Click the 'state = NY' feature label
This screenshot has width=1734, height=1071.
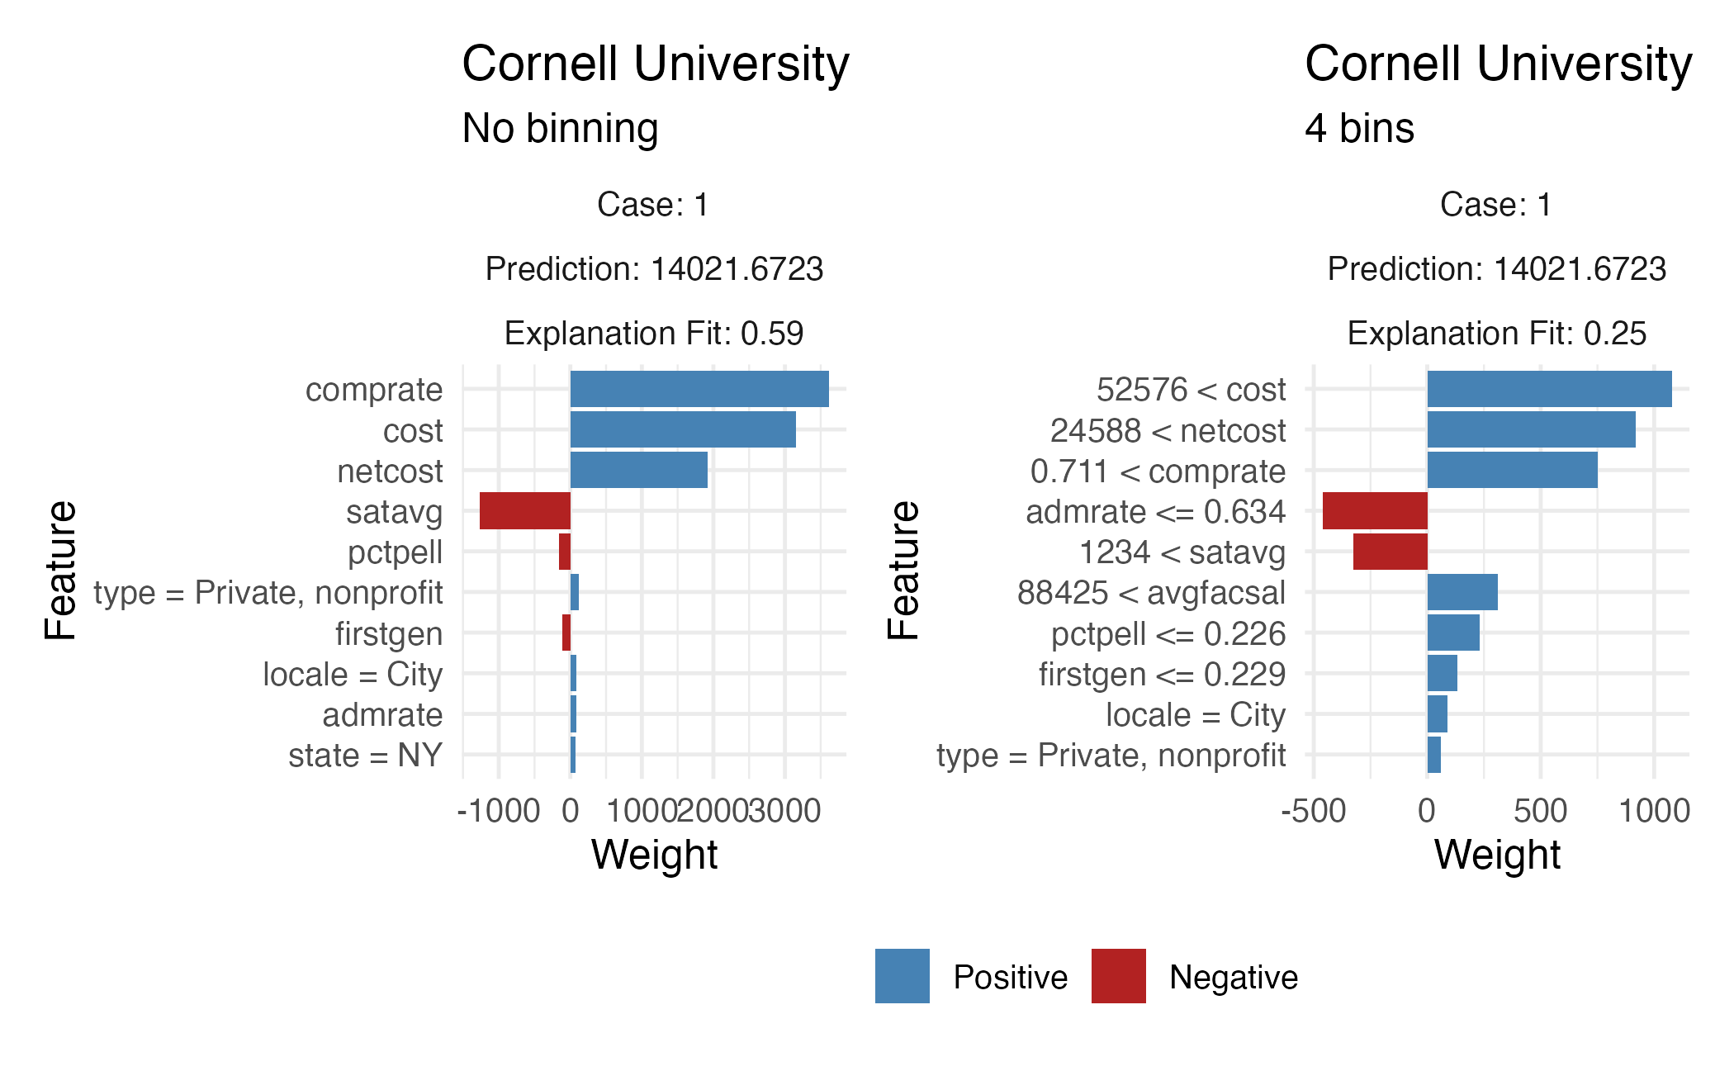tap(365, 756)
